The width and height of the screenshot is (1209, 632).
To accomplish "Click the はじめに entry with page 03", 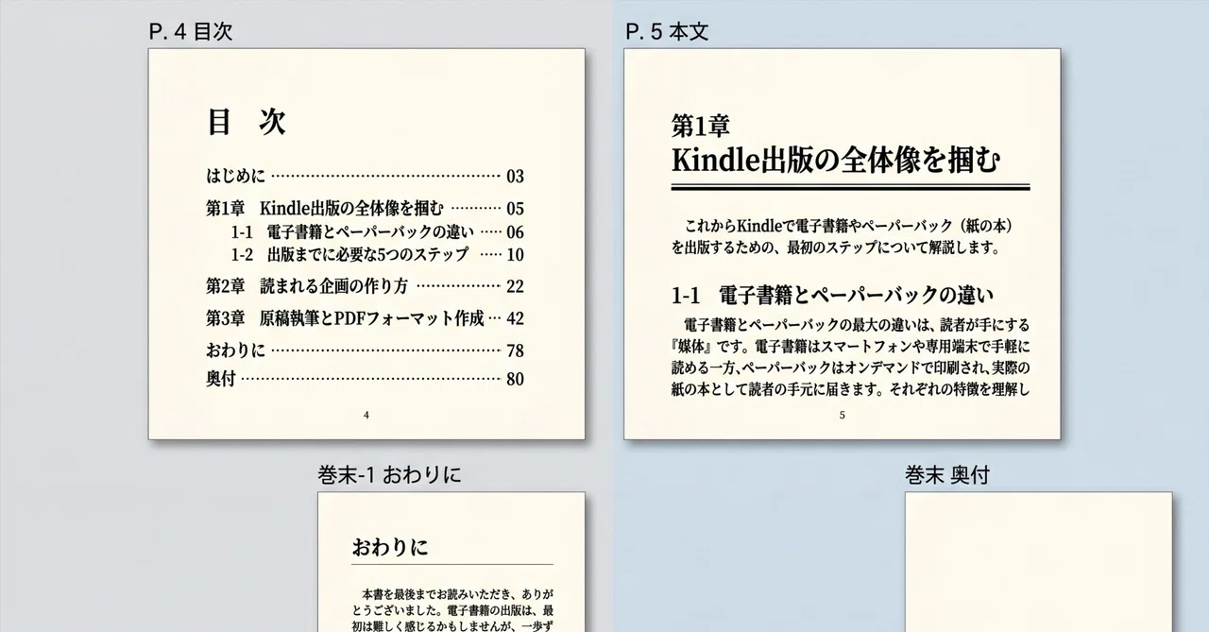I will click(x=365, y=176).
